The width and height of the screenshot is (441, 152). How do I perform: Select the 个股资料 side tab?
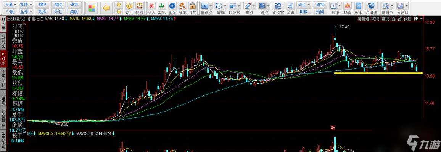(3, 78)
